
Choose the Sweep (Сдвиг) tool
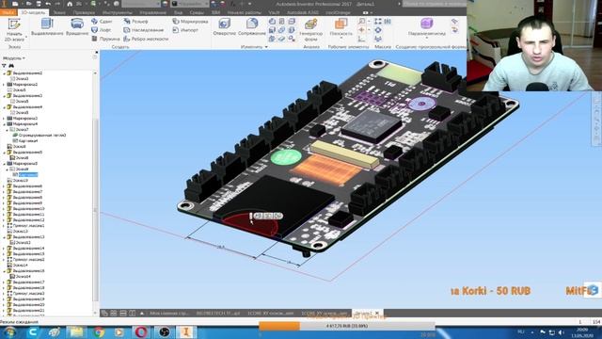coord(103,22)
